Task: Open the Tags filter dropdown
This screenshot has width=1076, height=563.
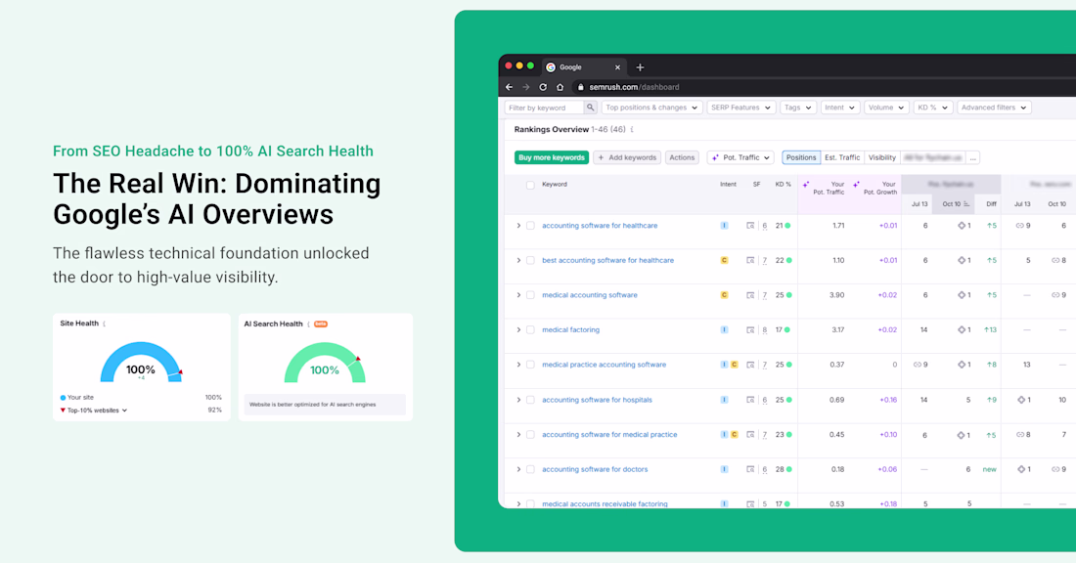Action: [x=798, y=108]
